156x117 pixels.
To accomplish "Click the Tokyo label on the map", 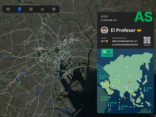I will (x=37, y=49).
